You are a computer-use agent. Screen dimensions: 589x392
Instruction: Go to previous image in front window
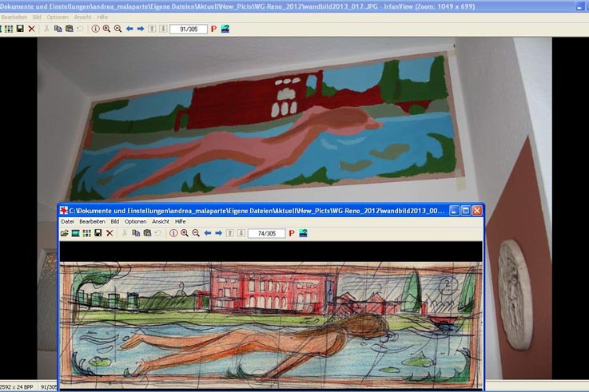(x=208, y=233)
